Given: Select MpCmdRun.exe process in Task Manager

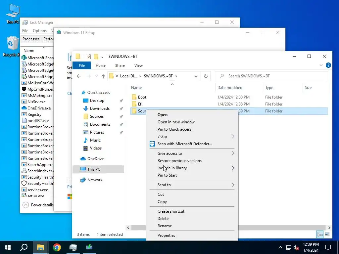Looking at the screenshot, I should pyautogui.click(x=37, y=89).
